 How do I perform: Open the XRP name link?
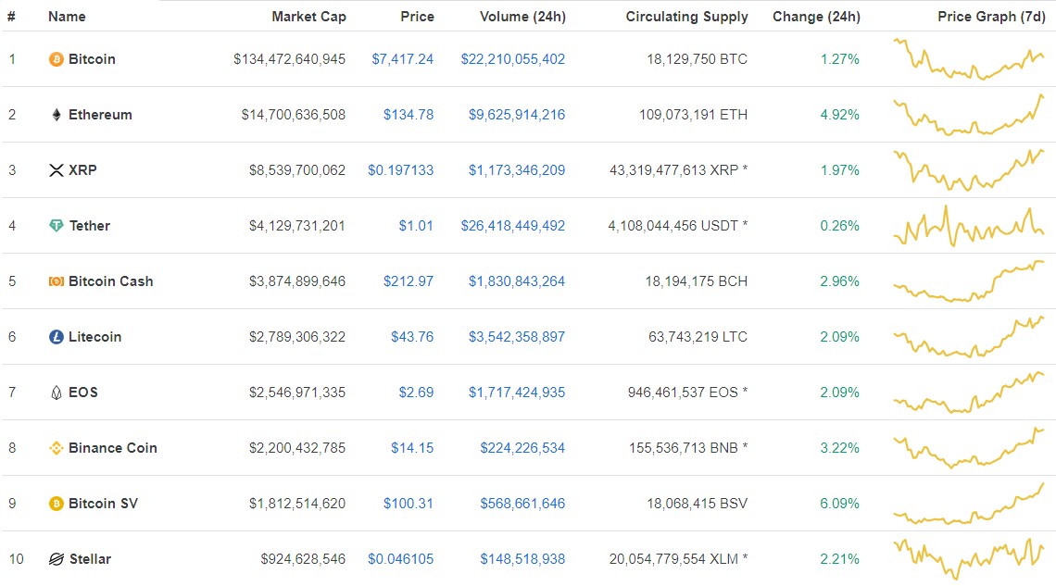pos(82,170)
